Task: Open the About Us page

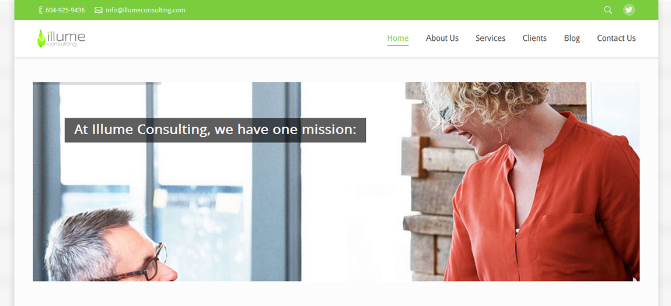Action: [x=442, y=38]
